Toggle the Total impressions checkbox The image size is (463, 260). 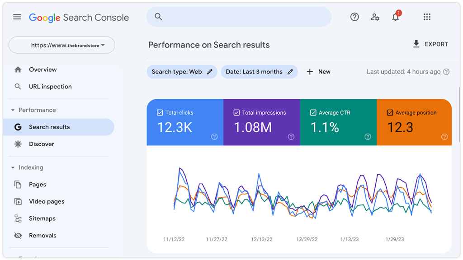[x=236, y=113]
